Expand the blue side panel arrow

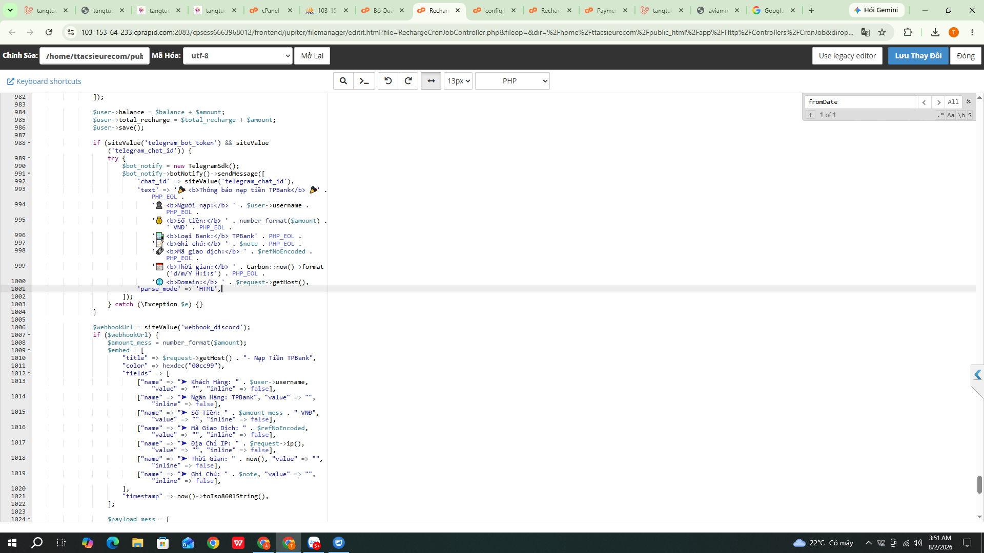coord(977,375)
